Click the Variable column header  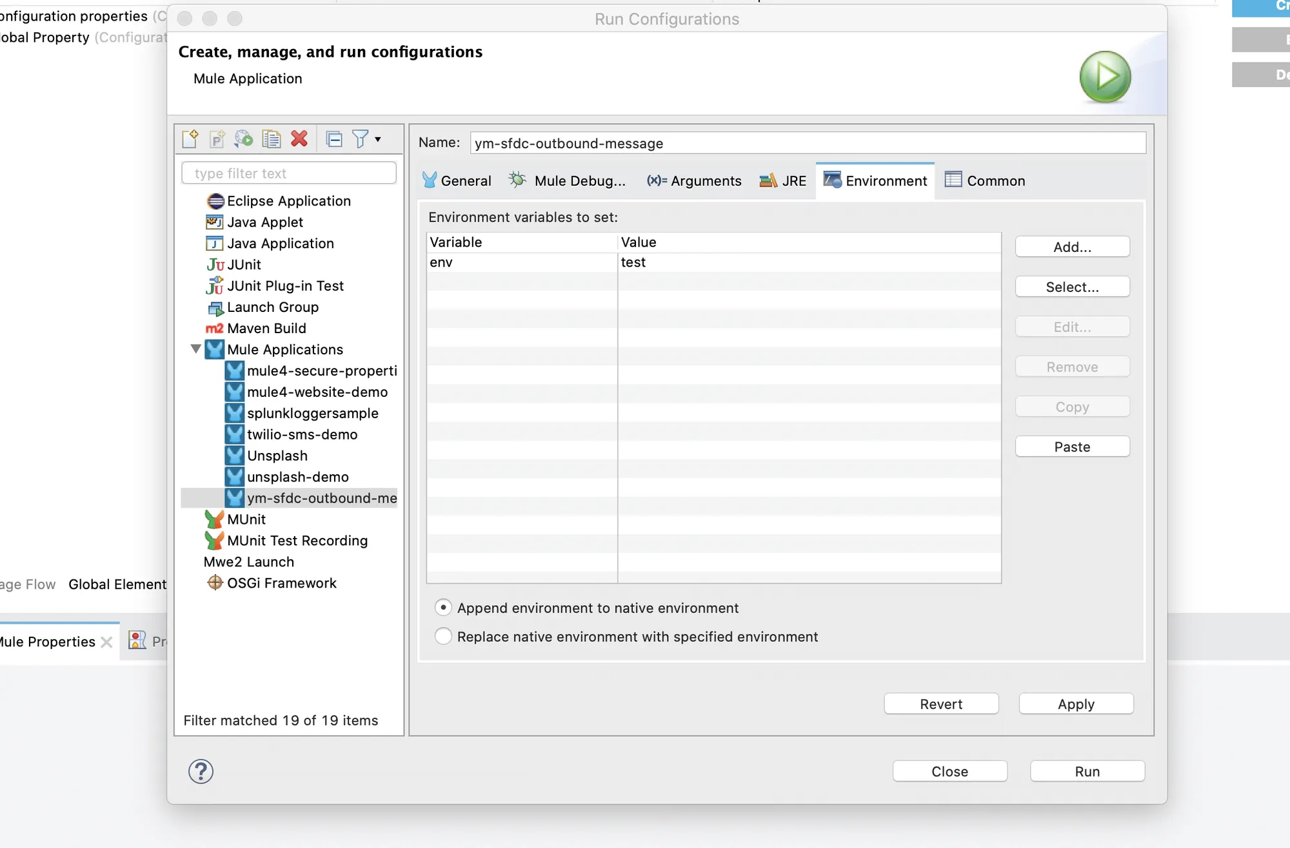coord(522,242)
